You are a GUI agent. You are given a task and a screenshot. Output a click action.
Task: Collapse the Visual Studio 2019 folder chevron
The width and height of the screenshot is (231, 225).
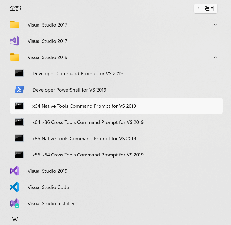click(x=216, y=57)
